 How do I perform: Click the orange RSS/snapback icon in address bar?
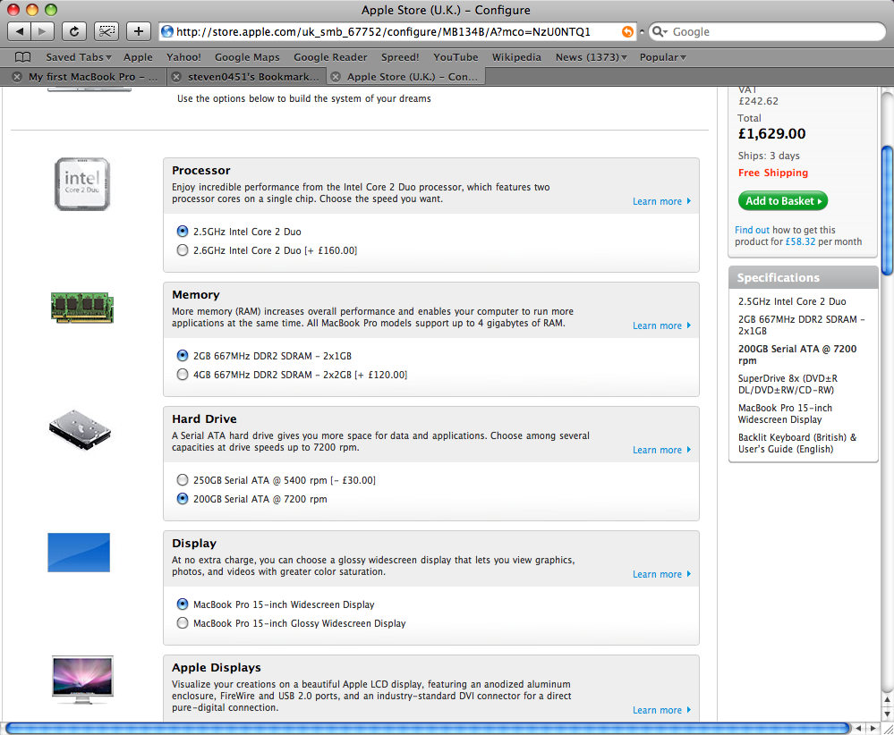627,32
